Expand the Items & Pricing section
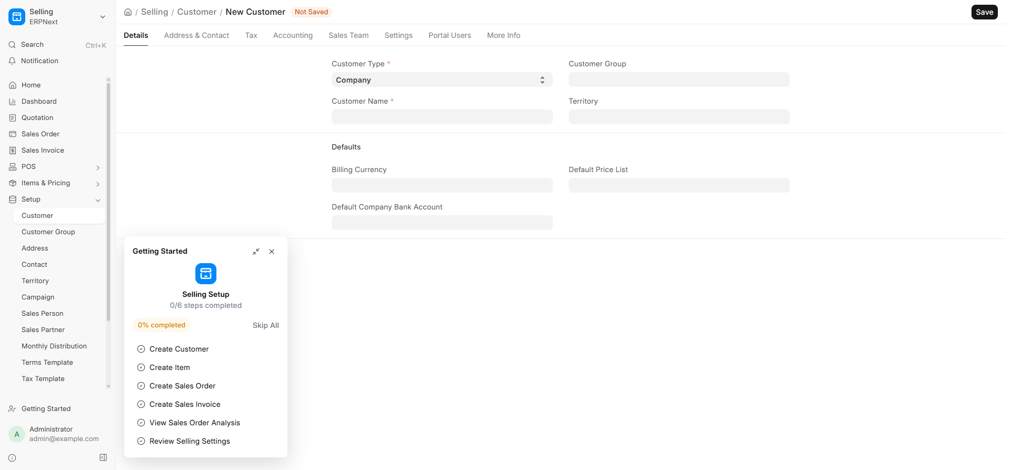The width and height of the screenshot is (1011, 470). coord(98,184)
